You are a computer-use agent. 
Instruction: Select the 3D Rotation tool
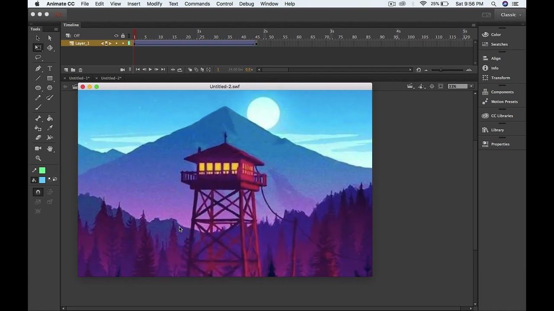tap(50, 48)
